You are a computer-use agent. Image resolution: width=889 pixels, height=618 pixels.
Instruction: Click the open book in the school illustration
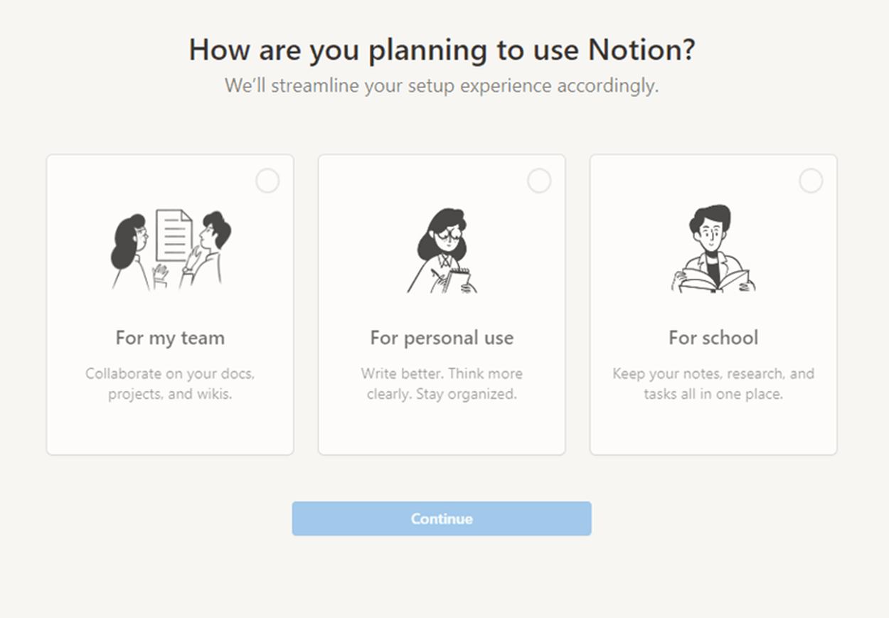click(x=713, y=279)
